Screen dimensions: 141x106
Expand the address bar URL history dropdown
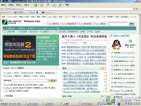(x=134, y=9)
